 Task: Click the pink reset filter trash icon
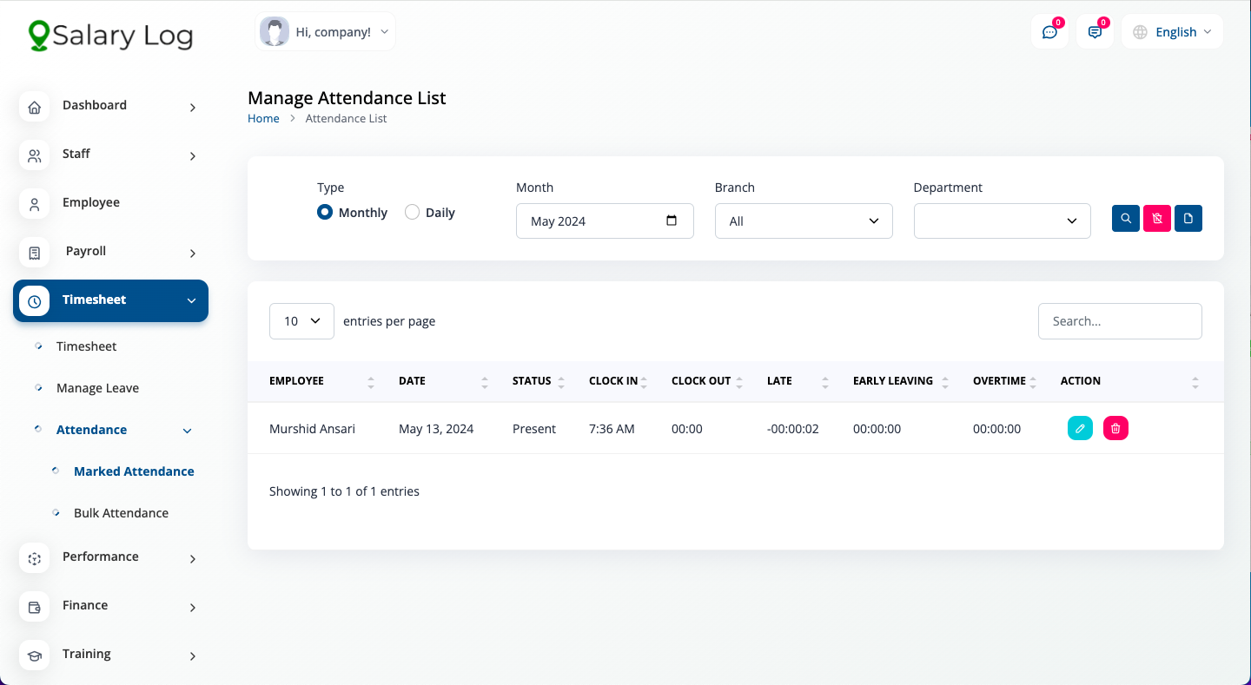click(x=1157, y=219)
